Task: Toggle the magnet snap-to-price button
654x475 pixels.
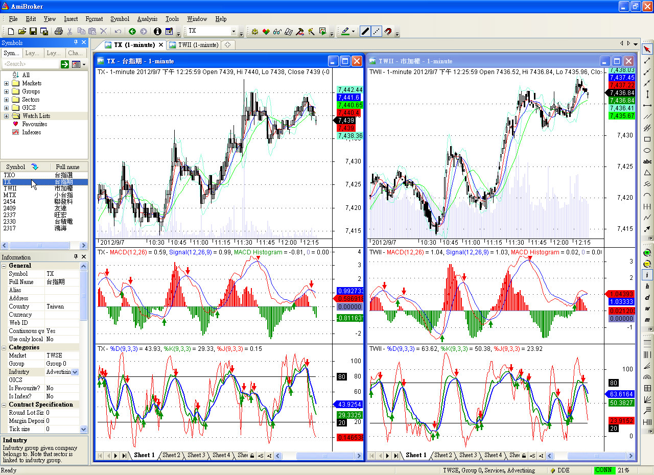Action: pyautogui.click(x=388, y=31)
